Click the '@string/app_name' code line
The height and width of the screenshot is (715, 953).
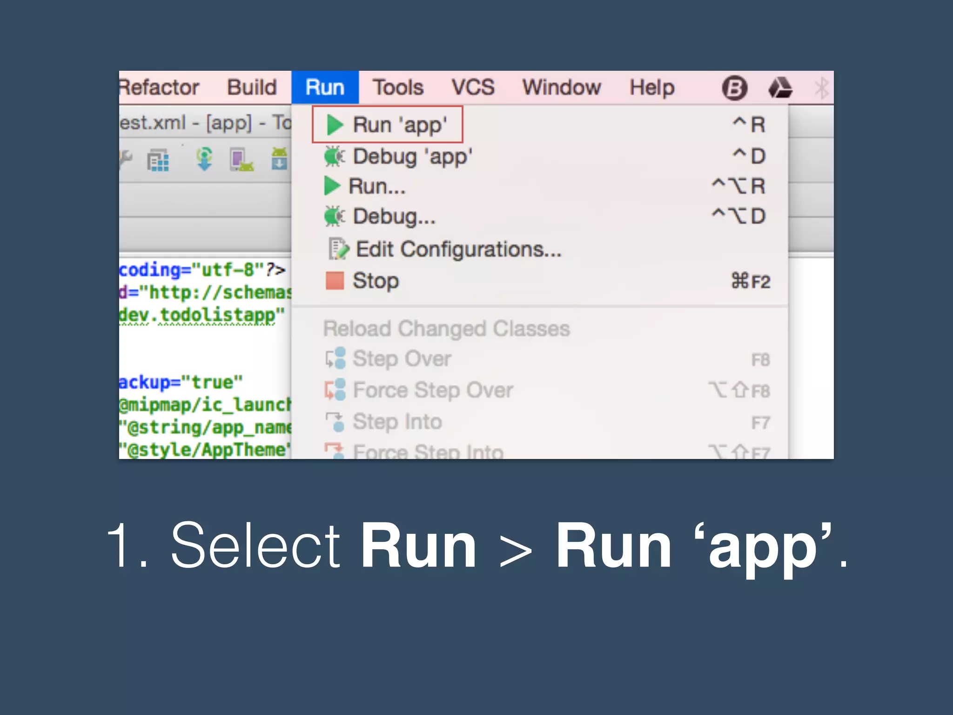(205, 427)
